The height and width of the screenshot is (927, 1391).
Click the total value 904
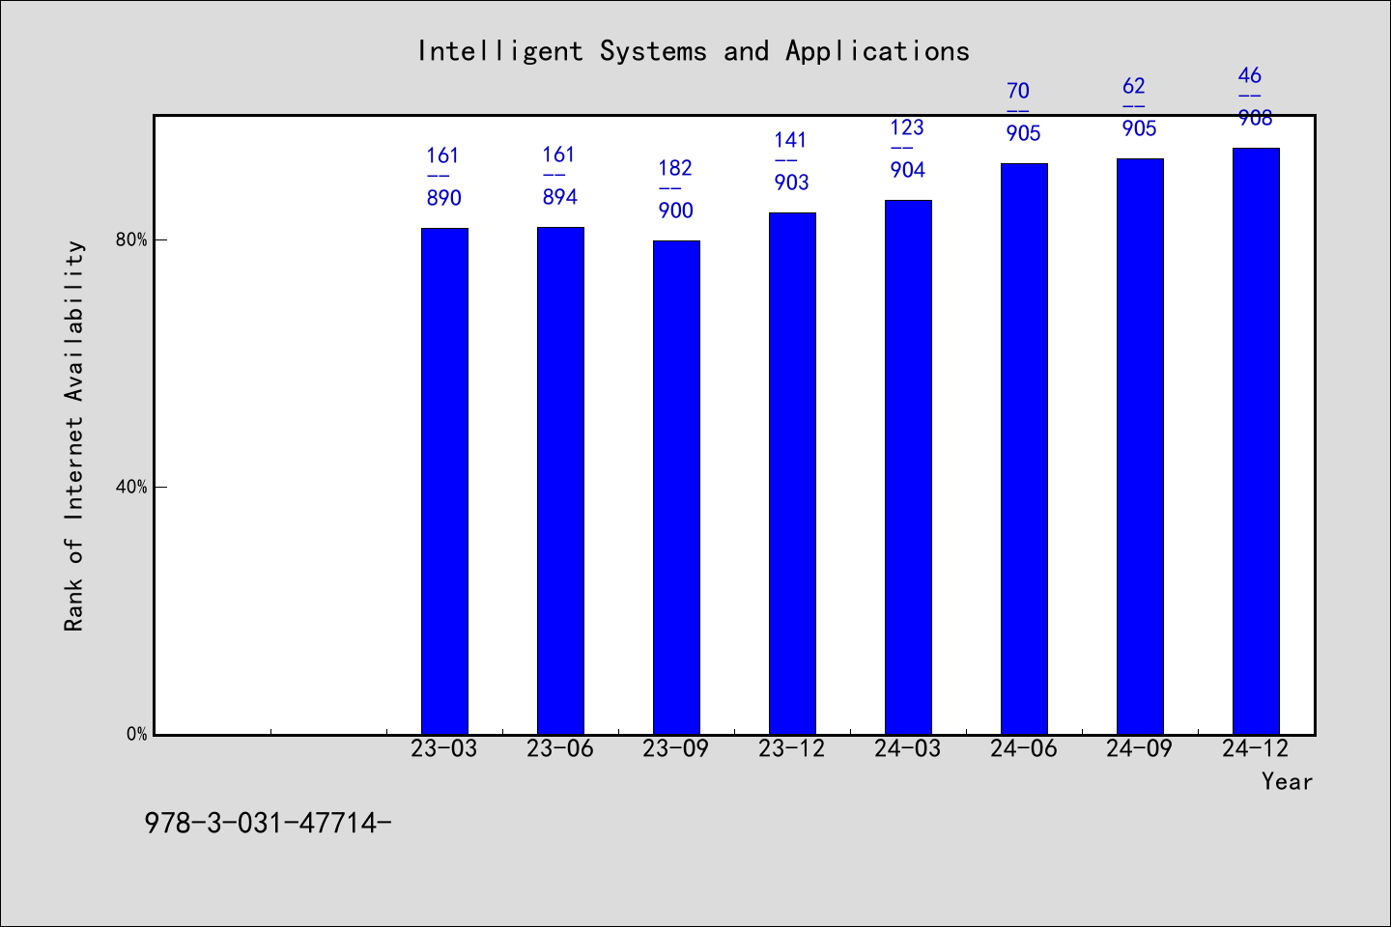[x=908, y=170]
